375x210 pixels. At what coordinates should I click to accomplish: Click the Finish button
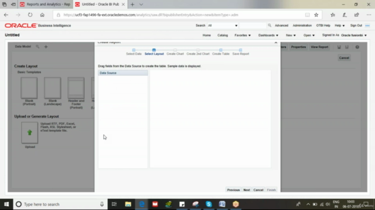point(271,190)
